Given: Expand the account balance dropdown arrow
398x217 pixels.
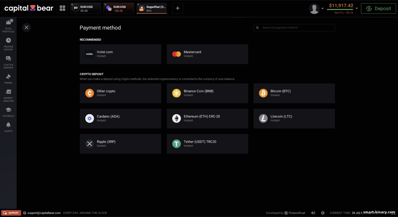Looking at the screenshot, I should pyautogui.click(x=357, y=8).
